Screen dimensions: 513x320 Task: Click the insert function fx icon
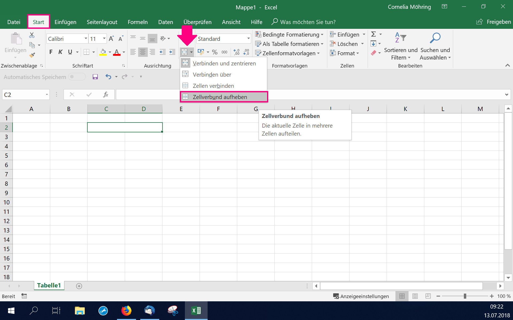pyautogui.click(x=106, y=94)
